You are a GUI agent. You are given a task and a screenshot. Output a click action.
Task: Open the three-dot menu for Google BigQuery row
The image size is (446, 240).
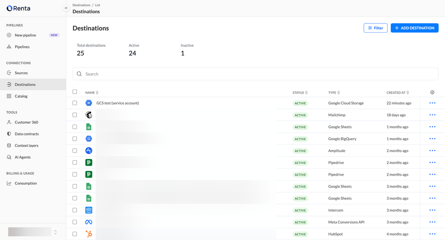tap(432, 139)
